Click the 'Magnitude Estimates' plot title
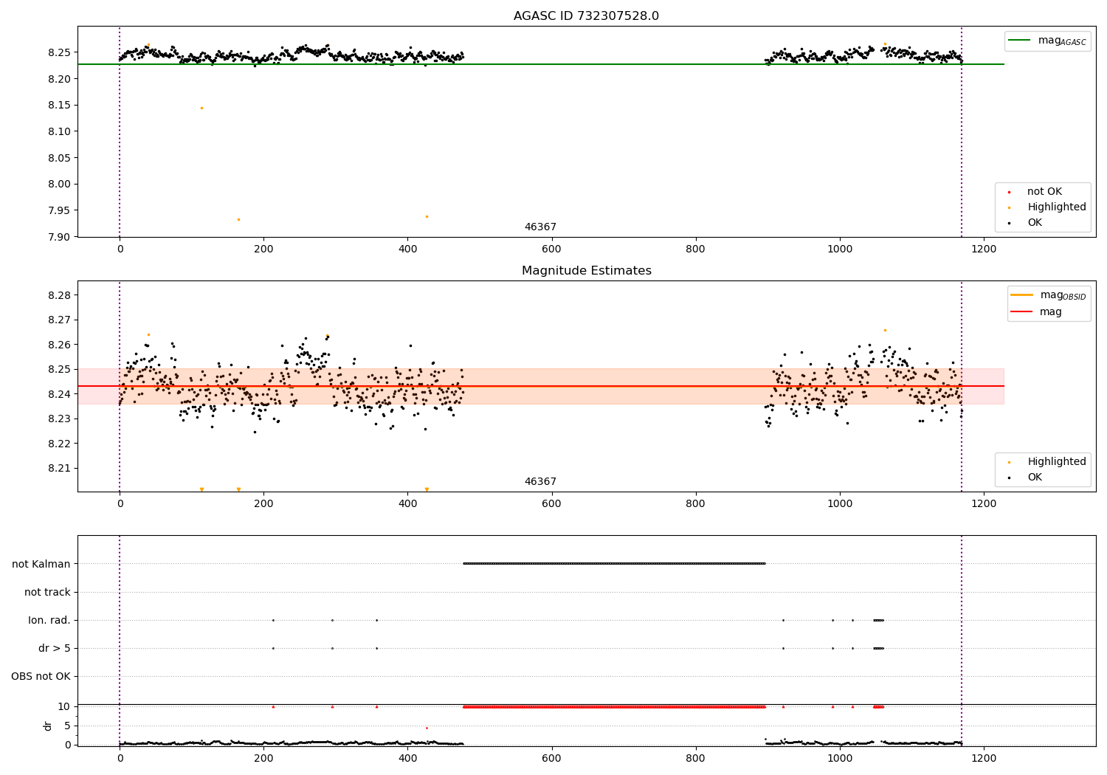1107x775 pixels. click(586, 271)
